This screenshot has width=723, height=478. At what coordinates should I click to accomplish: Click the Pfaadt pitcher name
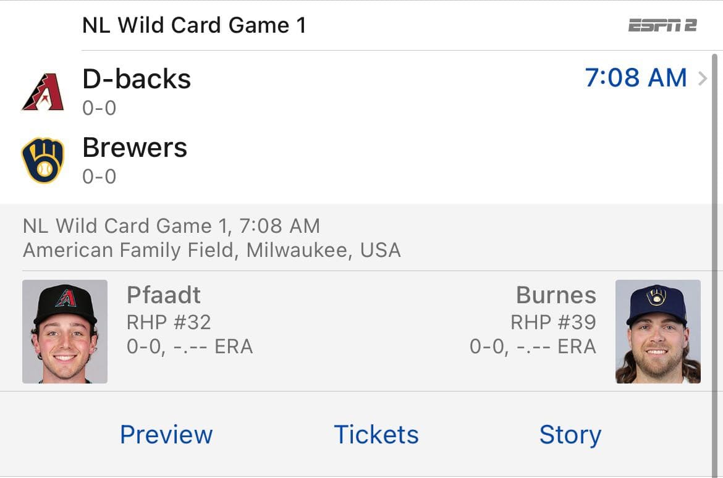pyautogui.click(x=164, y=295)
